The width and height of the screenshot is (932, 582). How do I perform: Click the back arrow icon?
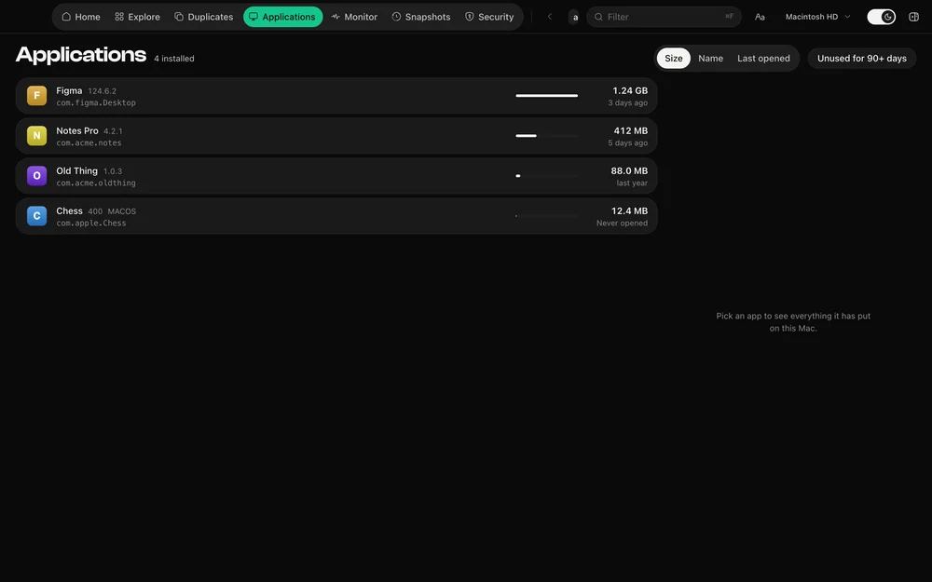(550, 17)
